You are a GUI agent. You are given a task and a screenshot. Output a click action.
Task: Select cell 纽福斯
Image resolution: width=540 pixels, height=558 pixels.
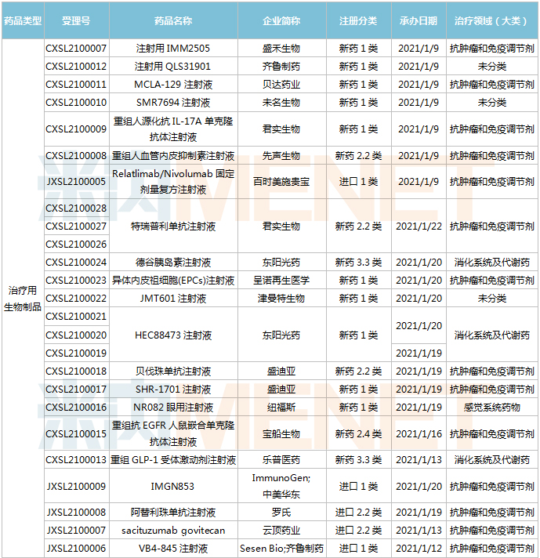pos(282,407)
